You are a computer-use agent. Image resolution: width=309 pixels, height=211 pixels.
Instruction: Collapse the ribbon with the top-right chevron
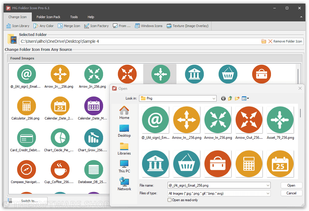[x=301, y=17]
